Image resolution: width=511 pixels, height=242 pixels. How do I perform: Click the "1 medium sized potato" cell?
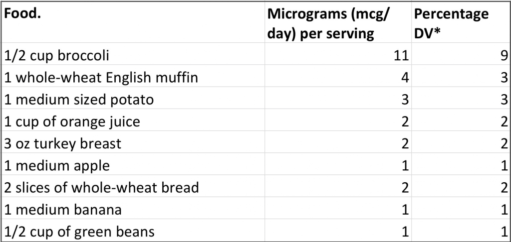(132, 99)
